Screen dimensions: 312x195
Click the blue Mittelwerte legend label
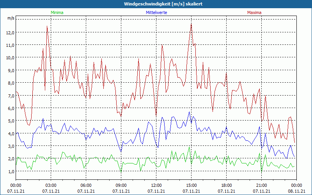(x=156, y=12)
